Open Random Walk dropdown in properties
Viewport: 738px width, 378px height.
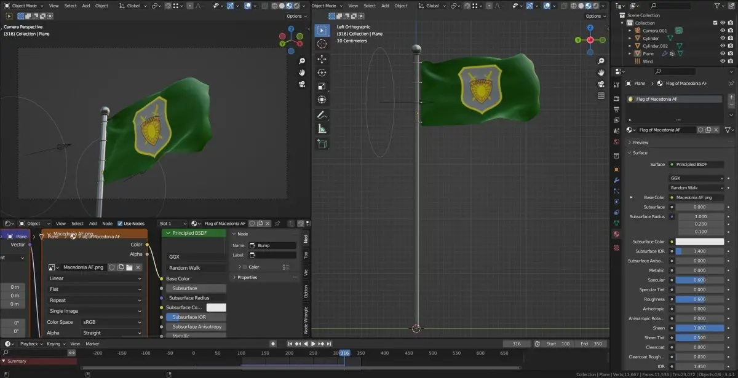[x=697, y=187]
